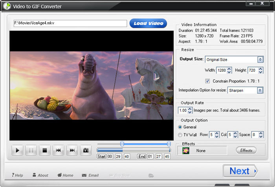Image resolution: width=275 pixels, height=187 pixels.
Task: Click the Stop playback button
Action: click(x=45, y=150)
